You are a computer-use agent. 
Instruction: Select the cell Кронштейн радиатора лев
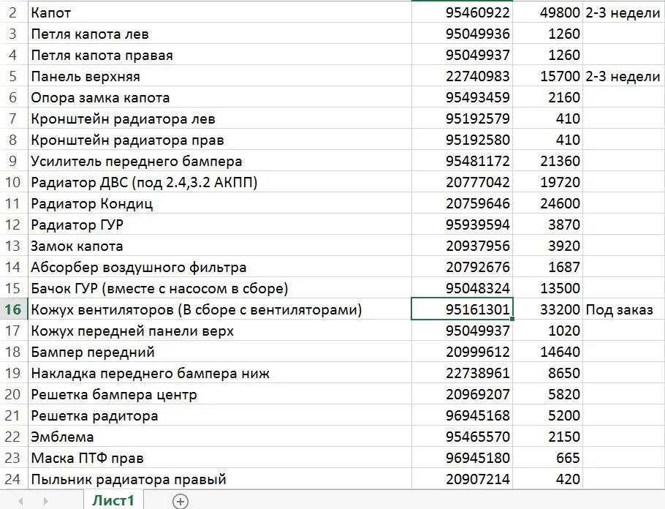(220, 118)
